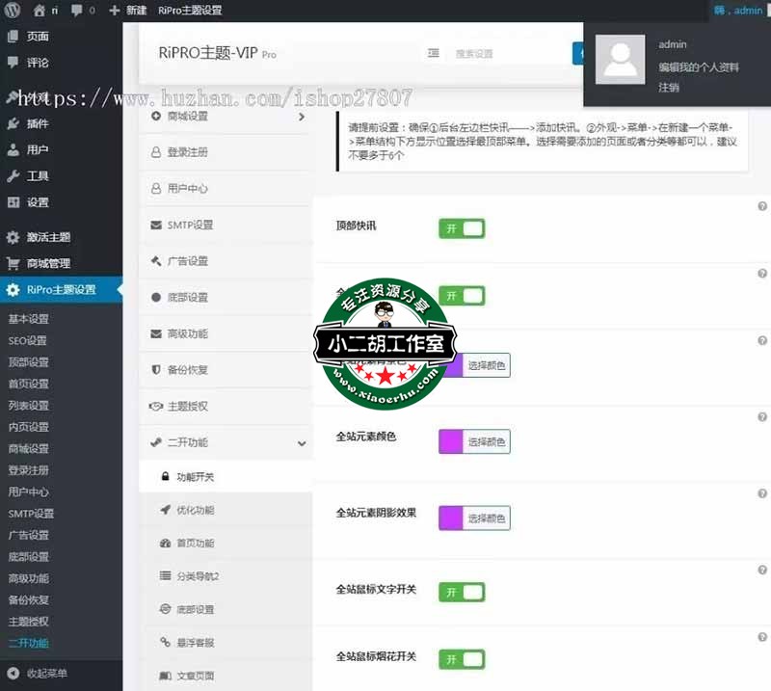Toggle the 顶部快讯 switch
The height and width of the screenshot is (691, 771).
pyautogui.click(x=462, y=228)
